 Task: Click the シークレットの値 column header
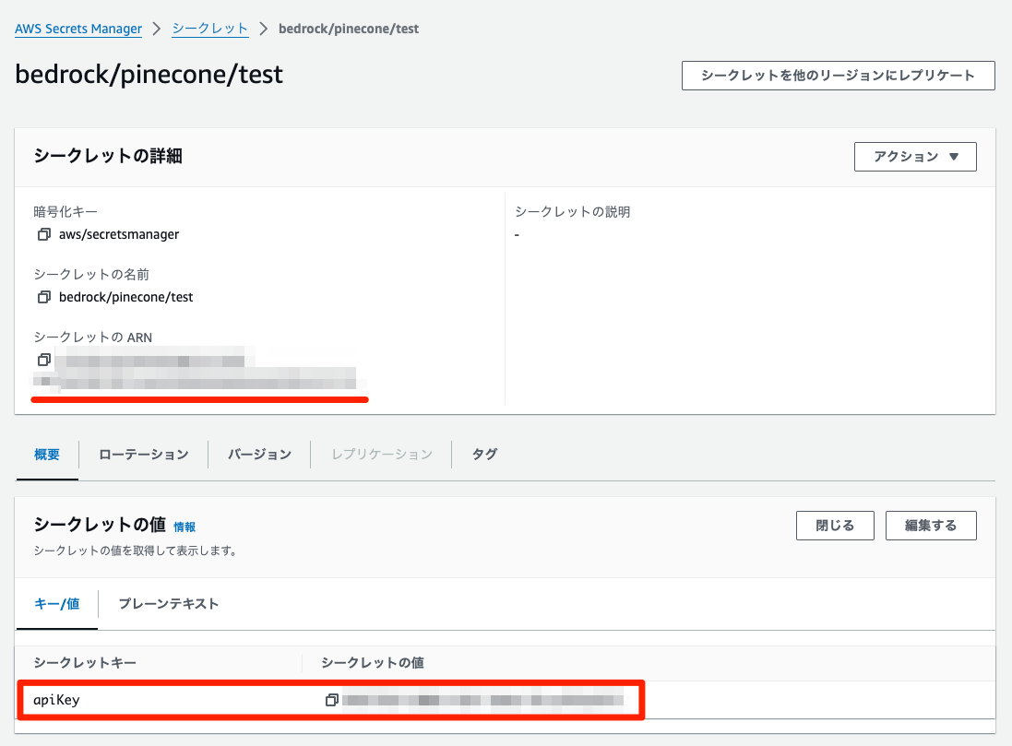pyautogui.click(x=373, y=663)
